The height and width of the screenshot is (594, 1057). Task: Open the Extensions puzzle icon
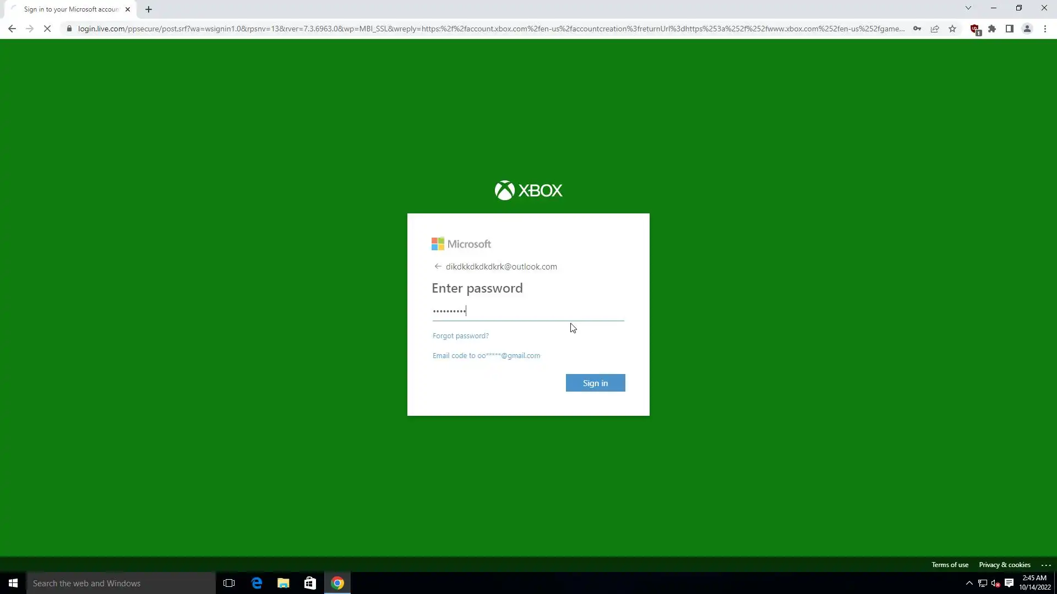tap(992, 29)
